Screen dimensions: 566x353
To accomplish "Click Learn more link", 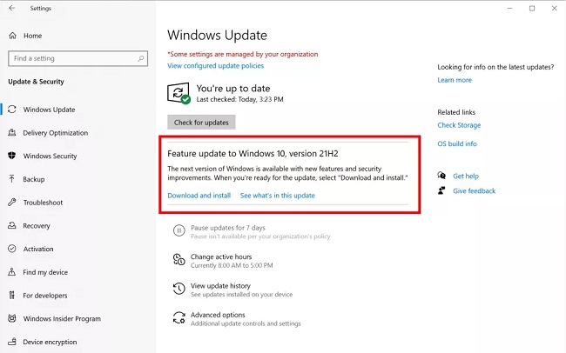I will (x=455, y=80).
